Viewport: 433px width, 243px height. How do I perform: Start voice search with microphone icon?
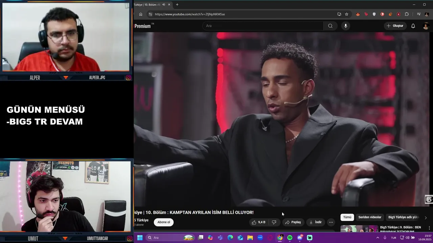[345, 26]
